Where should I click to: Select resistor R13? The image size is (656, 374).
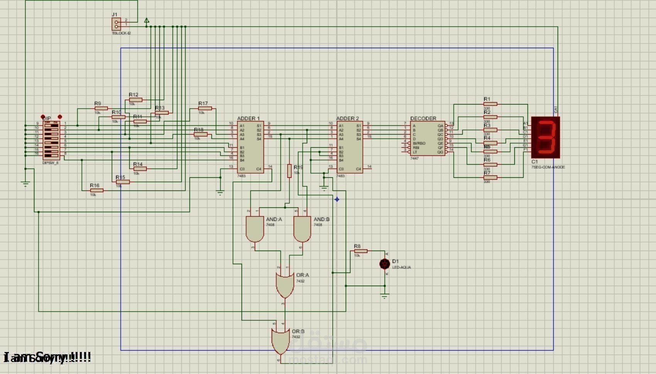pyautogui.click(x=162, y=113)
